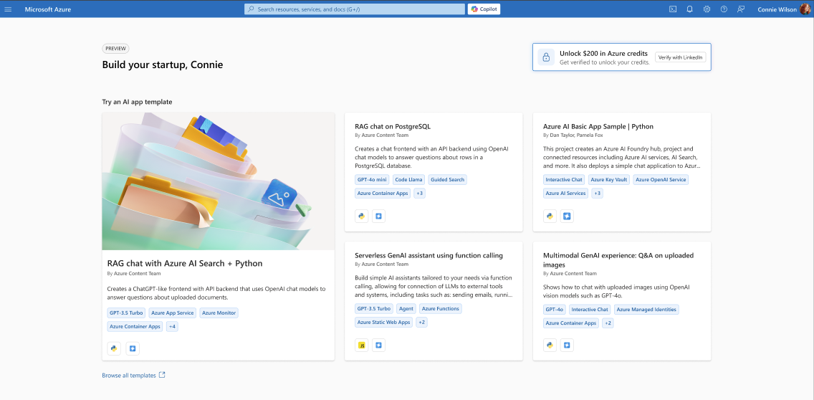The image size is (814, 400).
Task: Select the GPT-4o mini tag
Action: [x=372, y=180]
